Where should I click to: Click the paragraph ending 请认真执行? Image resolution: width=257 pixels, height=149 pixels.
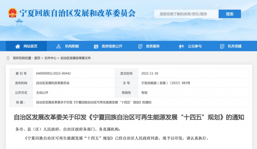[x=117, y=138]
